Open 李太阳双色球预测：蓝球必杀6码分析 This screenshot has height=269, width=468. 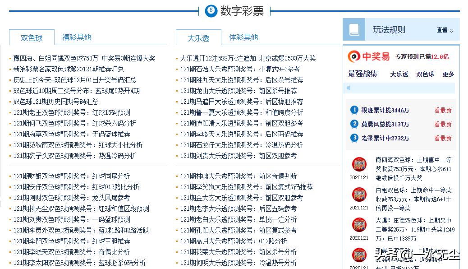click(x=79, y=263)
